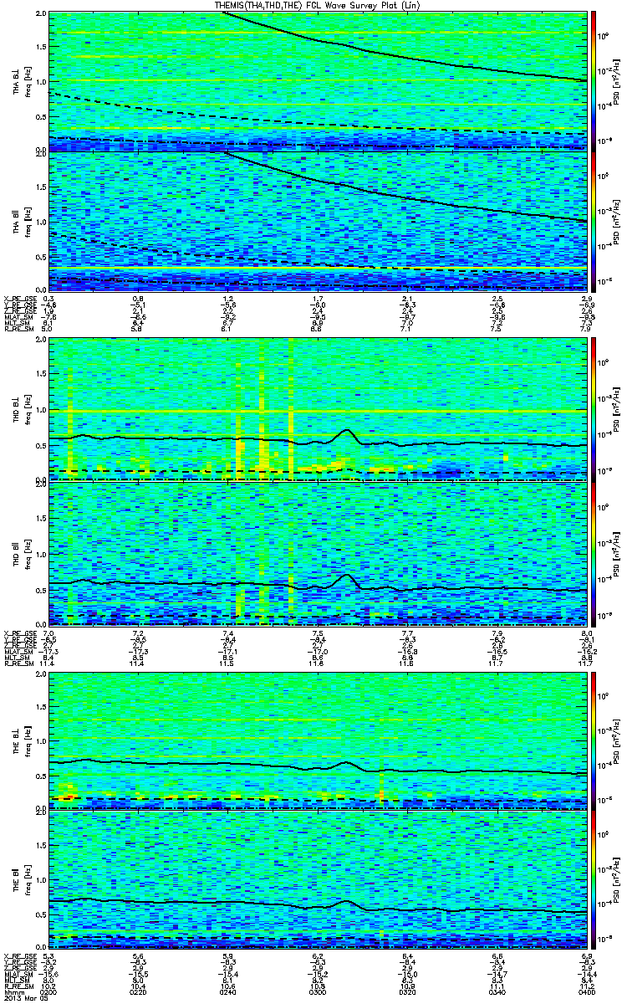The width and height of the screenshot is (627, 1004).
Task: Click the THE B-parallel spectrogram panel
Action: [317, 881]
